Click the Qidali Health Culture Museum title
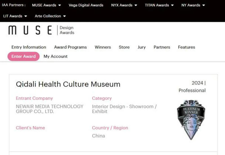The width and height of the screenshot is (225, 155). click(x=68, y=84)
